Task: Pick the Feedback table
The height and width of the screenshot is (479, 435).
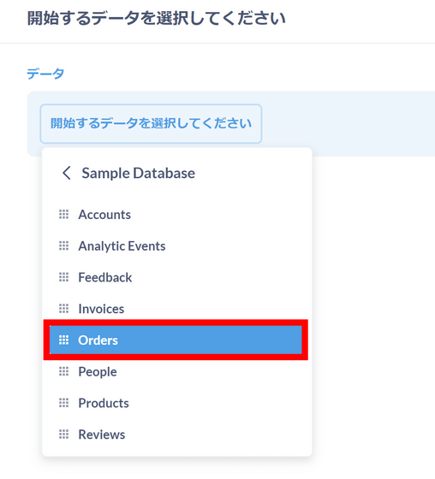Action: (x=176, y=277)
